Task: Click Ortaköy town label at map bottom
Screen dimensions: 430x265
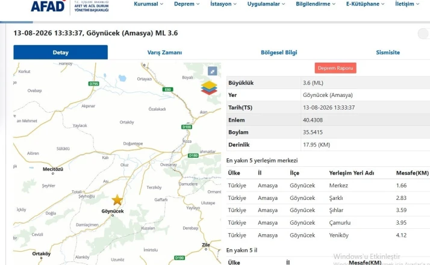Action: click(42, 254)
